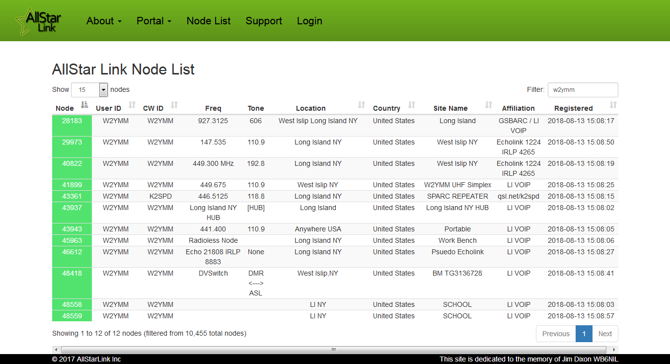Click the 2018-08-13 15:08:17 registered time
This screenshot has height=364, width=670.
[581, 121]
